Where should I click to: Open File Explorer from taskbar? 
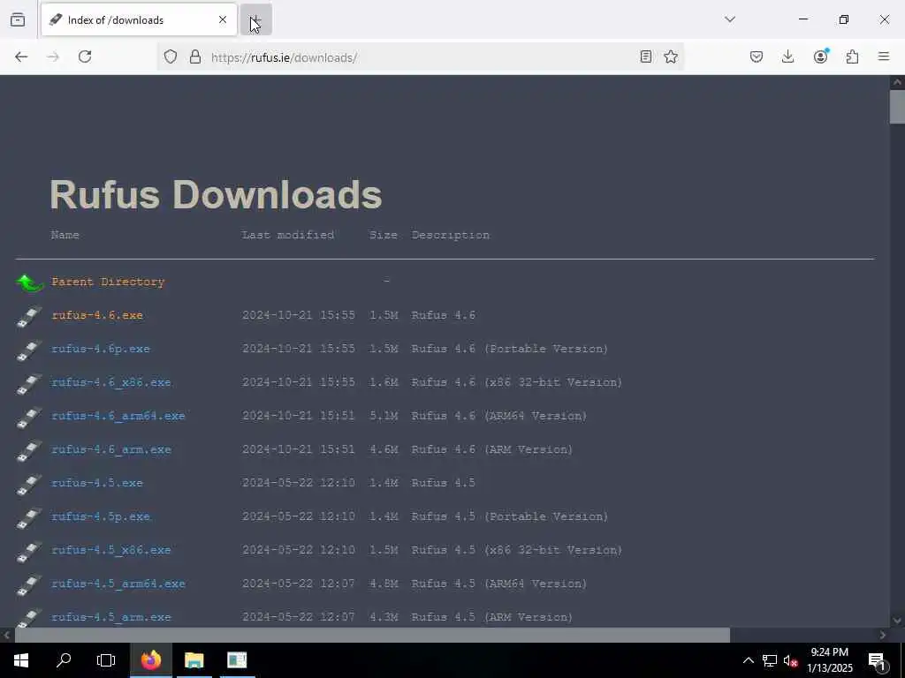[x=194, y=660]
